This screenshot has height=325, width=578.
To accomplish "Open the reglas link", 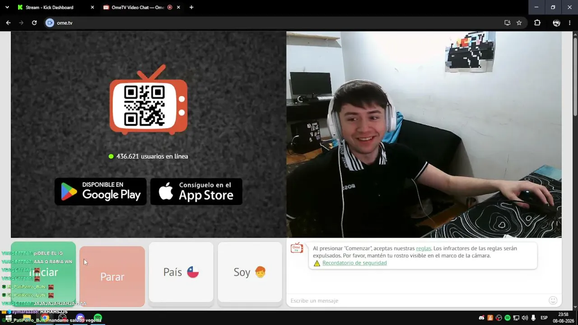I will 424,248.
